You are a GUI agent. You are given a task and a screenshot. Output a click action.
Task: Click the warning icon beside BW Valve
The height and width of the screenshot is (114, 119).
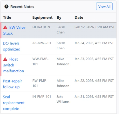coord(5,28)
